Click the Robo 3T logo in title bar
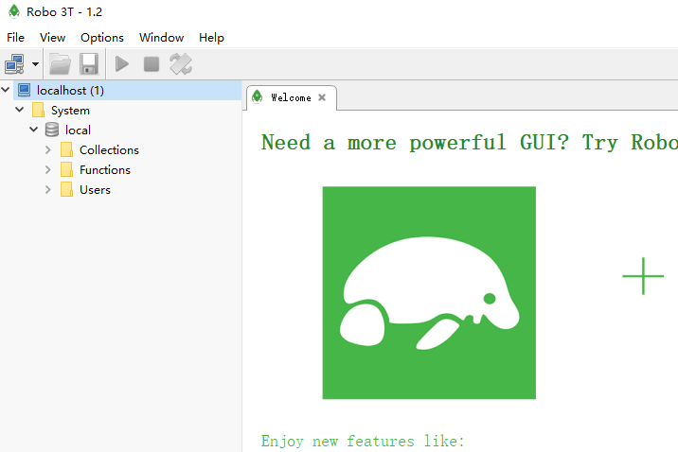This screenshot has height=452, width=678. point(14,11)
